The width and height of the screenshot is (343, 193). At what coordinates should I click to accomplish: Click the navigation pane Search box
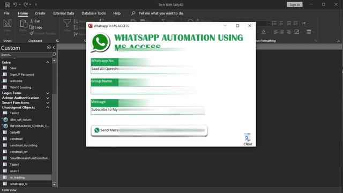tap(26, 55)
